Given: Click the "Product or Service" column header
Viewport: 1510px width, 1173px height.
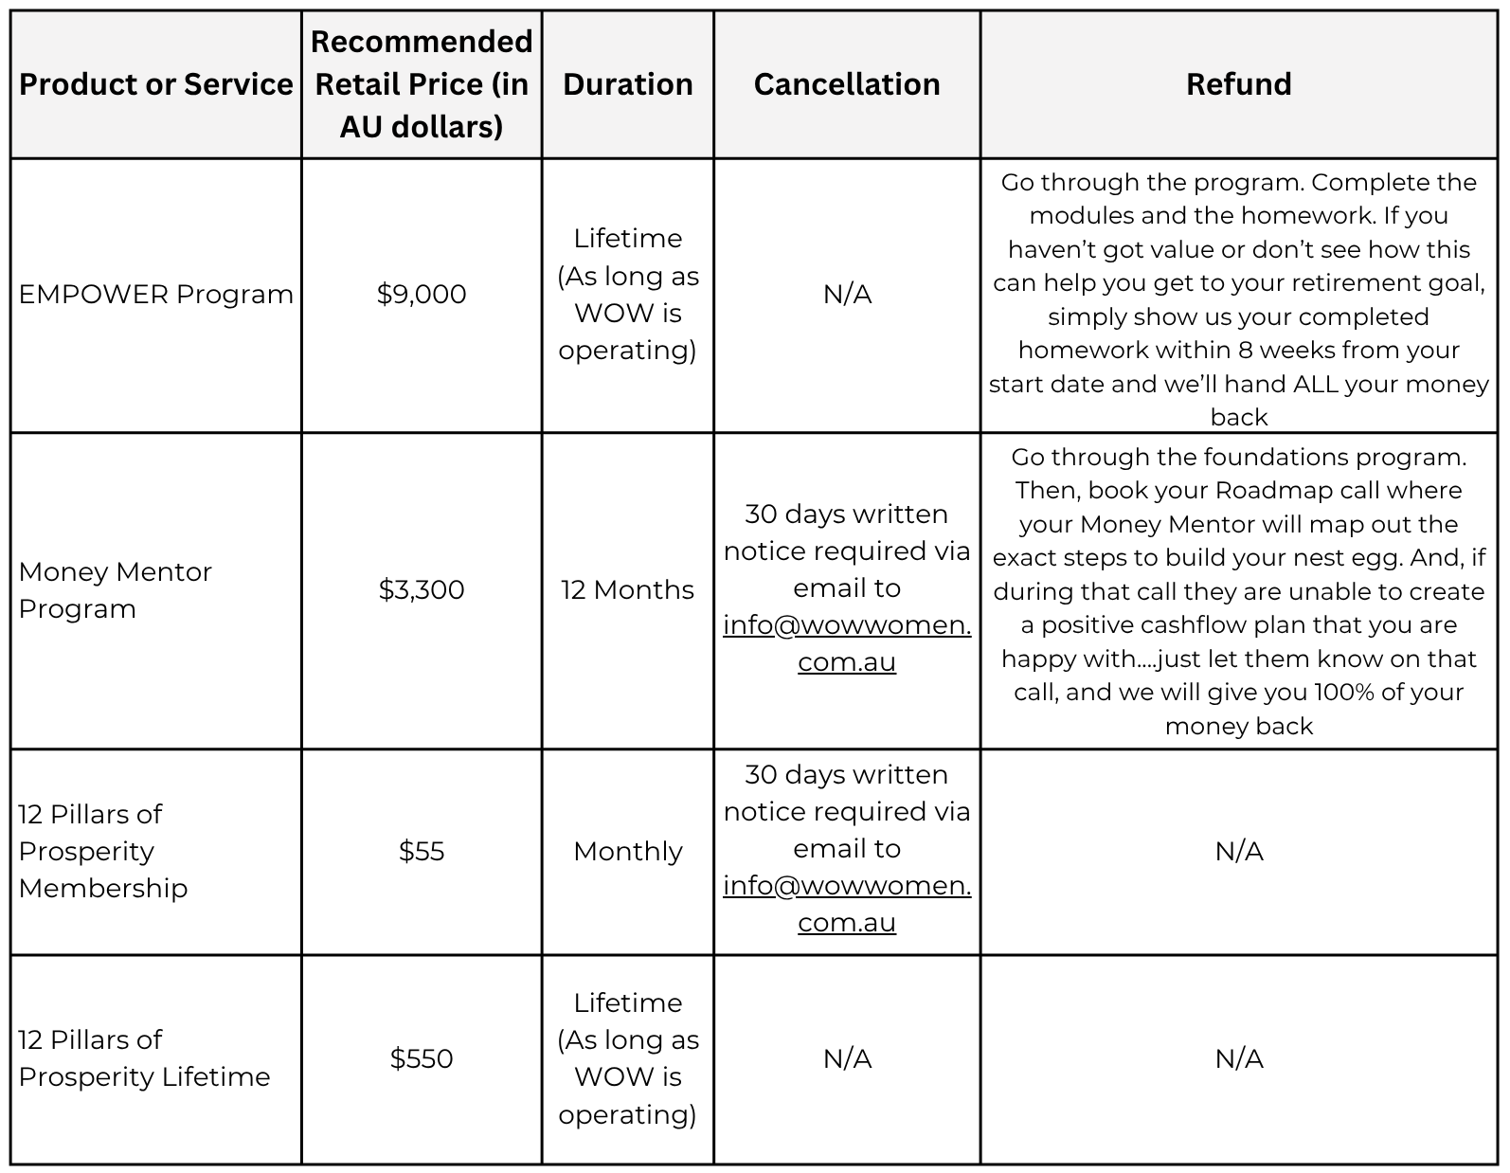Looking at the screenshot, I should (x=156, y=84).
